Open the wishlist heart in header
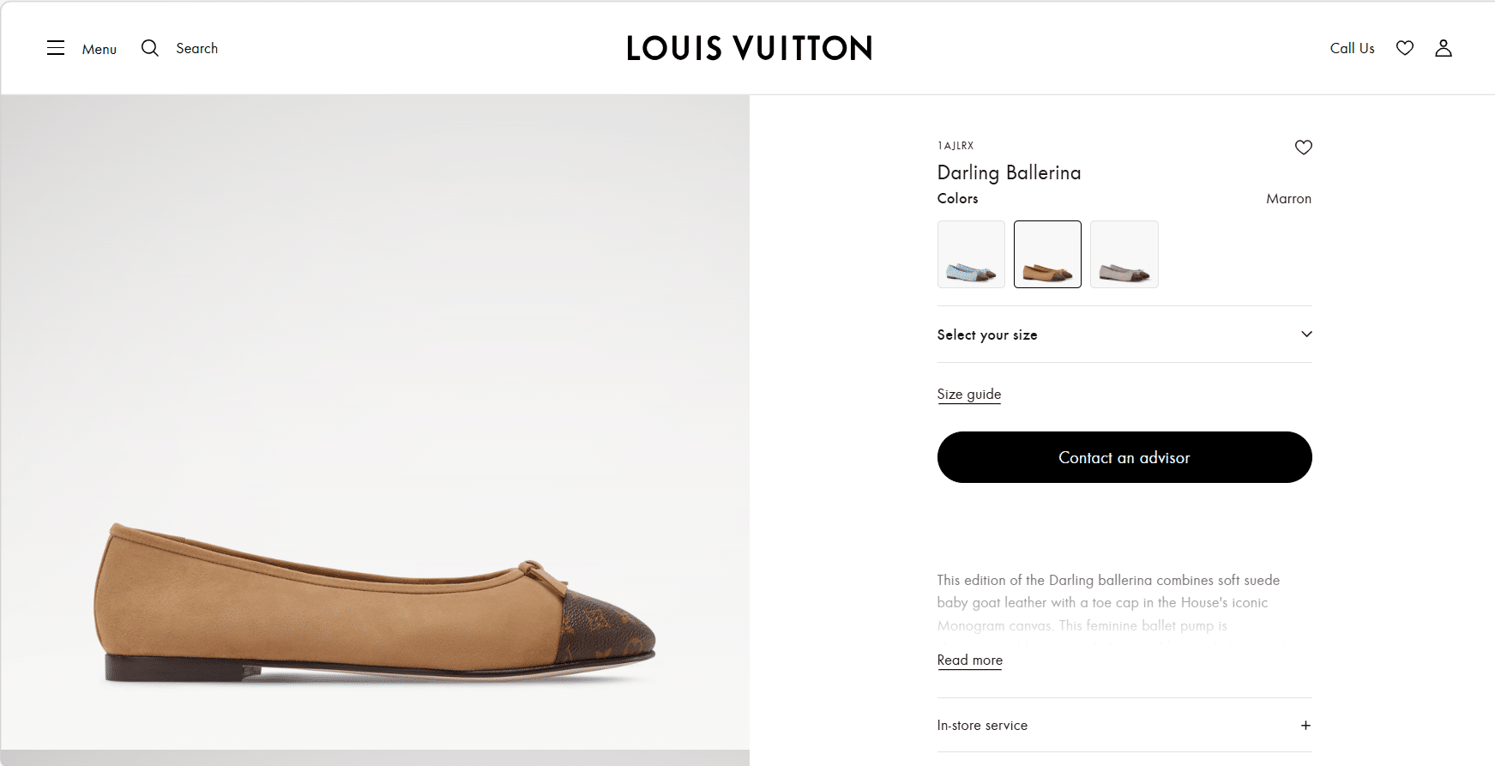 tap(1404, 48)
